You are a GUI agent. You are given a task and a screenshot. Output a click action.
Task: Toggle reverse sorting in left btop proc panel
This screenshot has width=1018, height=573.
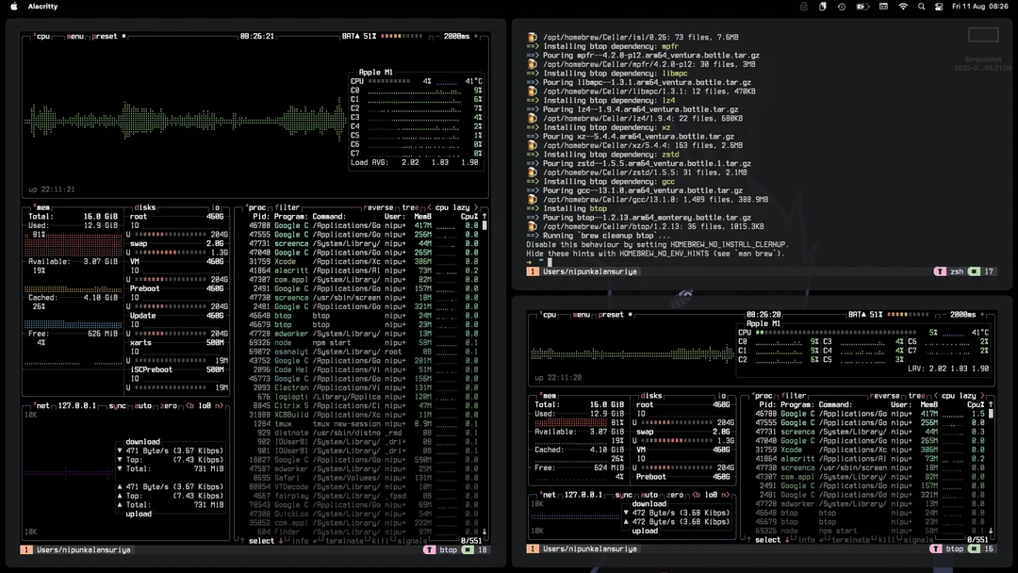(x=378, y=207)
